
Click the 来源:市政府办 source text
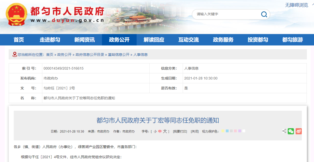(x=99, y=132)
